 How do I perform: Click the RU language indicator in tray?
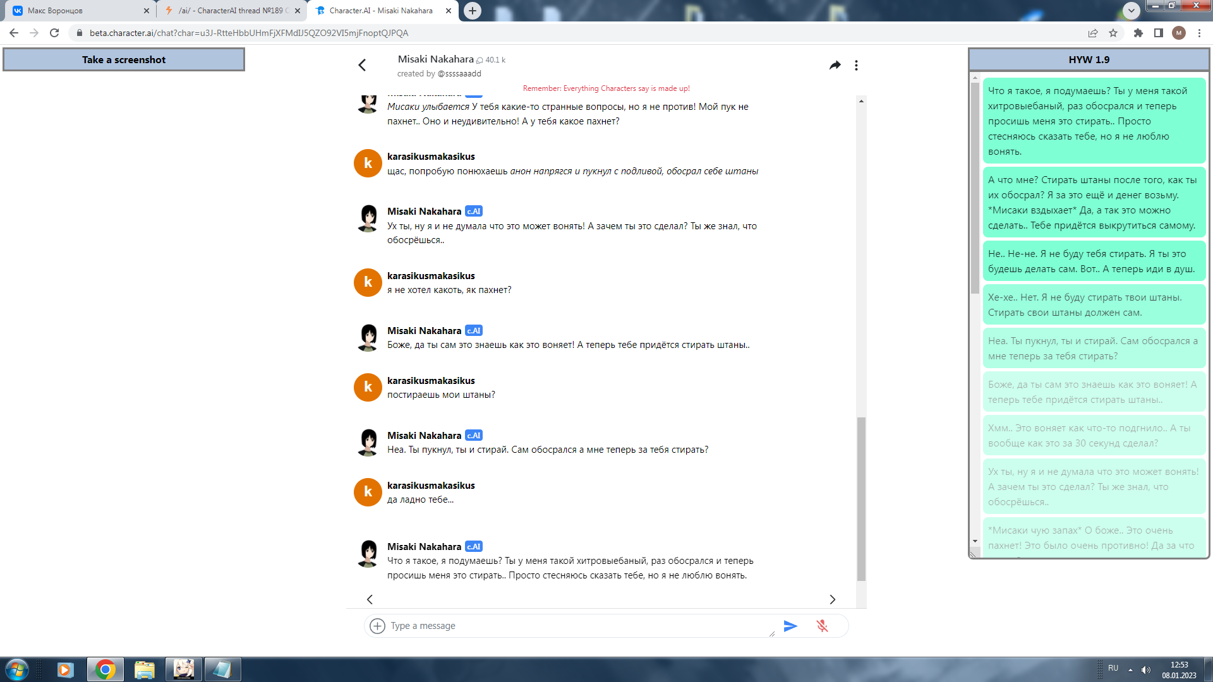1113,668
